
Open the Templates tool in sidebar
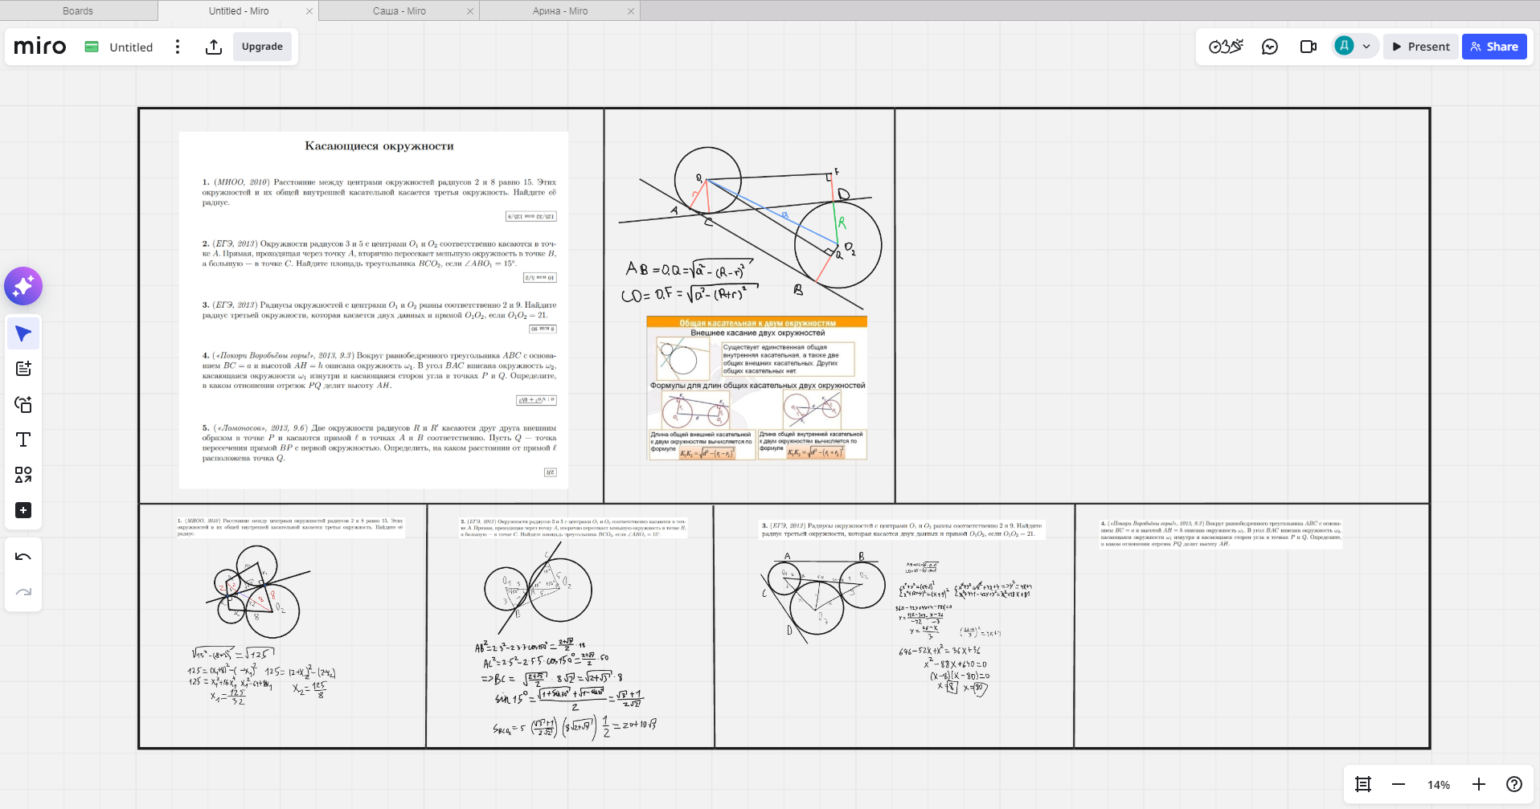(23, 369)
